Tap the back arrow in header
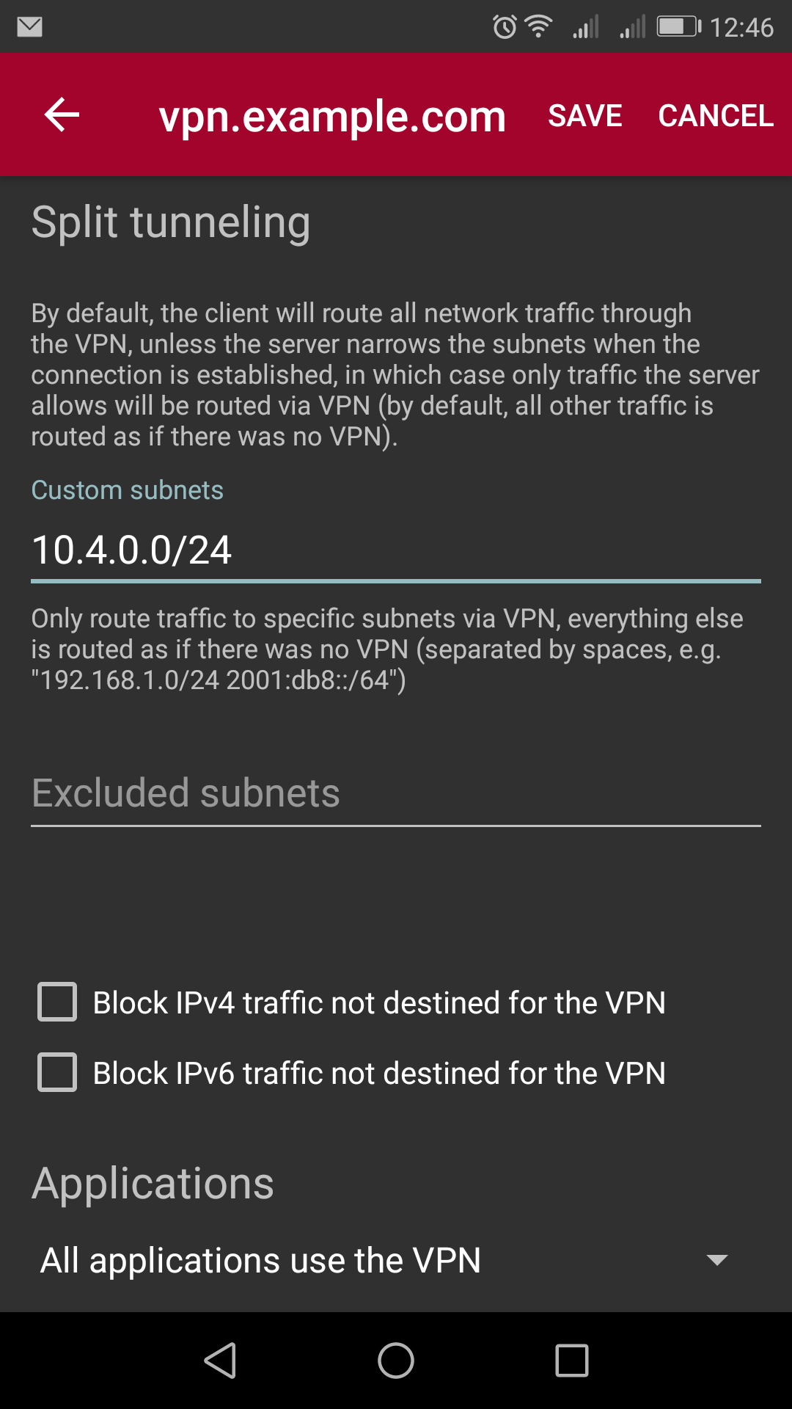Viewport: 792px width, 1409px height. (x=62, y=115)
